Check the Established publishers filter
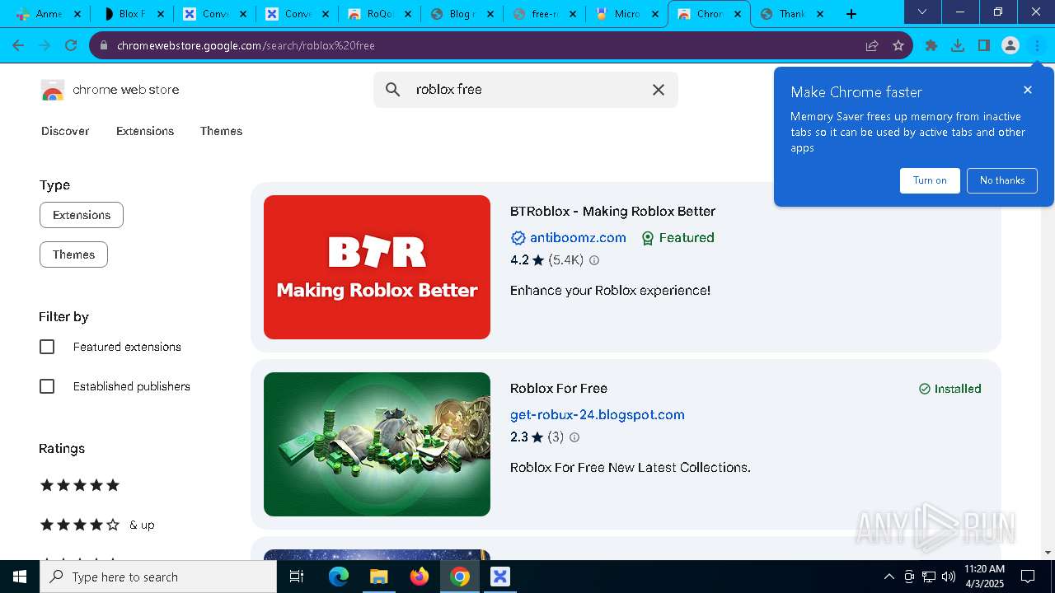The image size is (1055, 593). pos(47,386)
